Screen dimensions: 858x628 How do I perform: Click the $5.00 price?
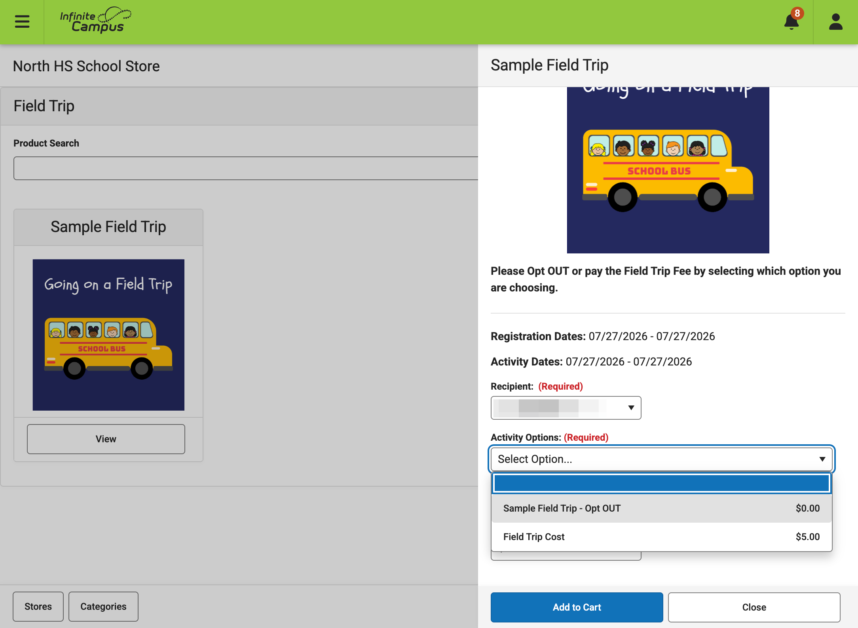pos(808,537)
